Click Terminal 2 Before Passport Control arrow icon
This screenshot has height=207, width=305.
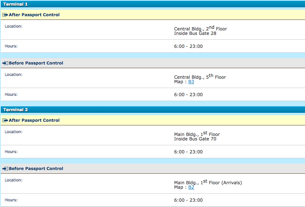[5, 168]
